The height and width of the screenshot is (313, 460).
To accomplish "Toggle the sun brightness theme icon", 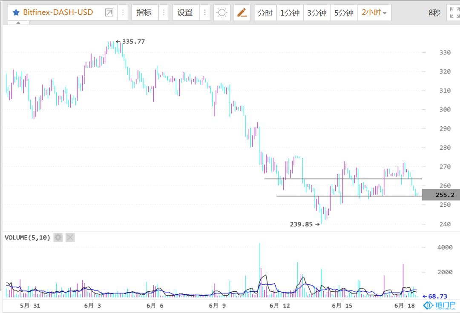I will click(221, 12).
